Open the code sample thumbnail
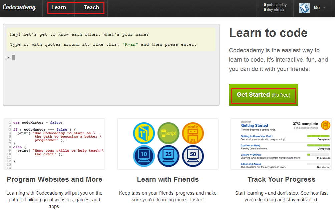Image resolution: width=335 pixels, height=210 pixels. click(54, 144)
